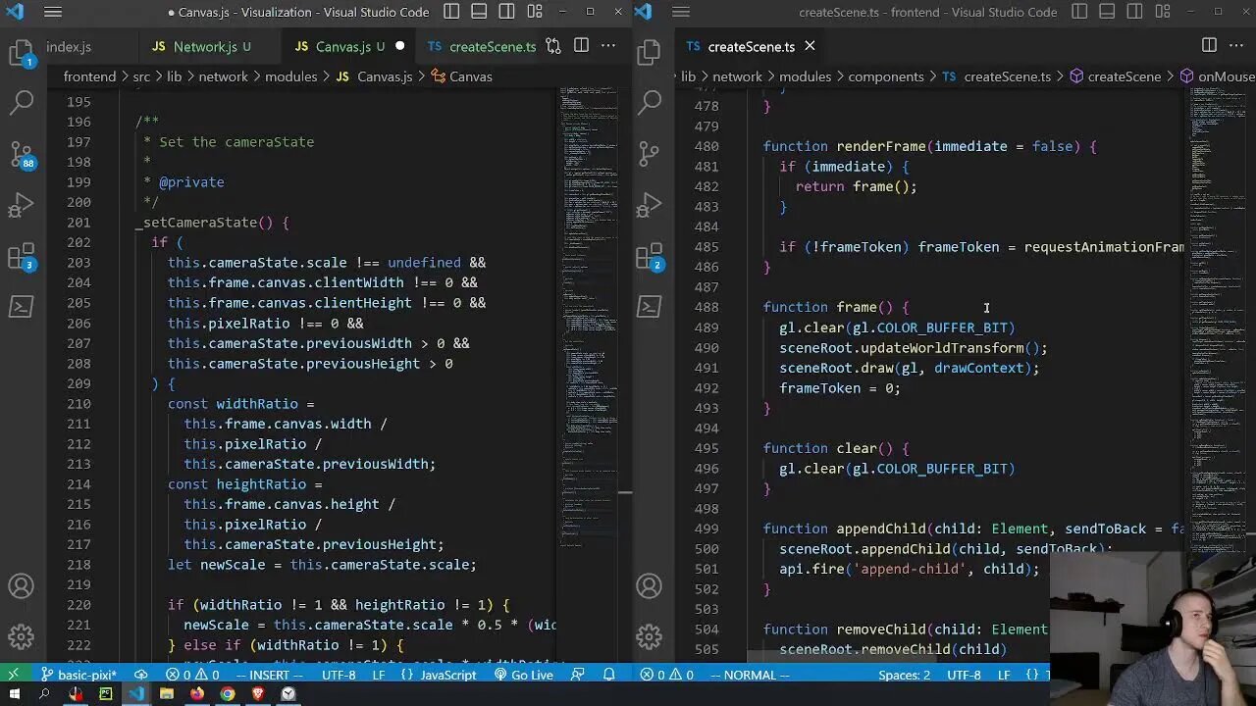Screen dimensions: 1256x706
Task: Open modules breadcrumb in left editor
Action: pyautogui.click(x=291, y=76)
